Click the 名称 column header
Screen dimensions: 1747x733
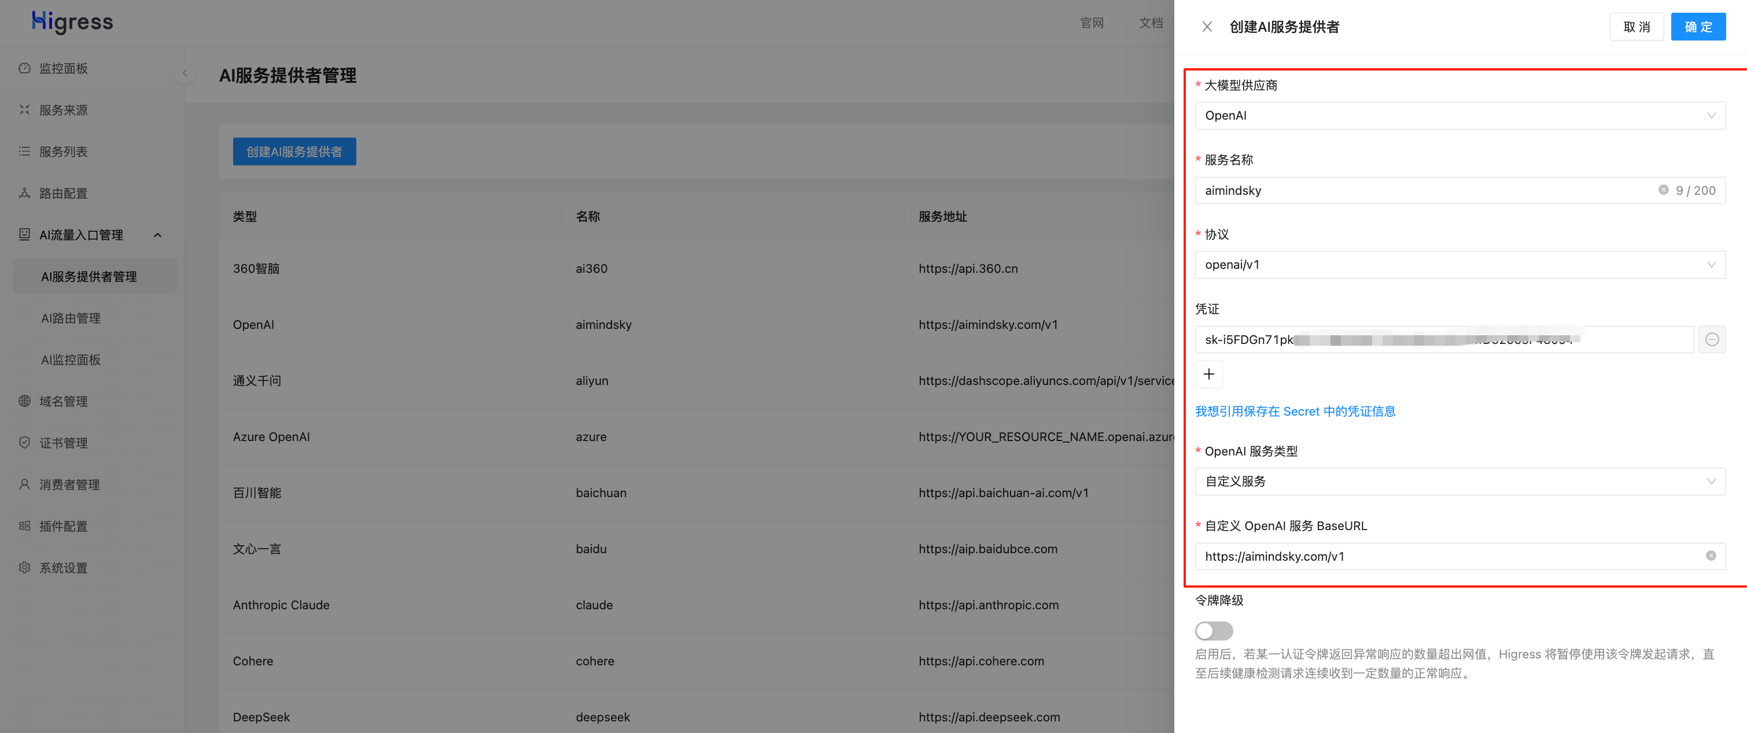[x=588, y=217]
